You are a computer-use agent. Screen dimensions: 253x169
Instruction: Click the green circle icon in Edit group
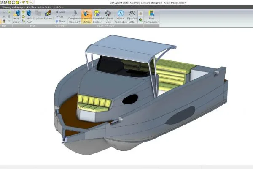9,12
